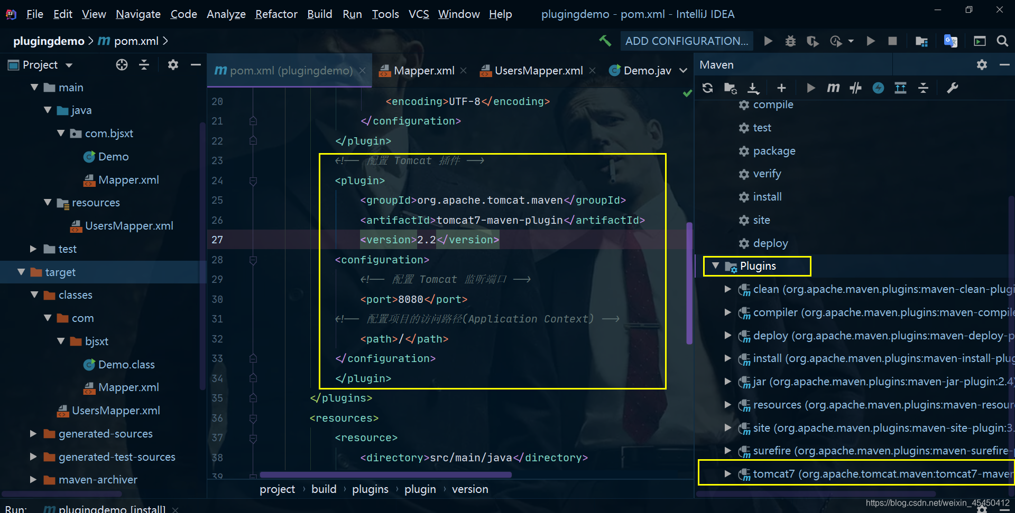Collapse the target folder in Project tree
Viewport: 1015px width, 513px height.
coord(21,272)
